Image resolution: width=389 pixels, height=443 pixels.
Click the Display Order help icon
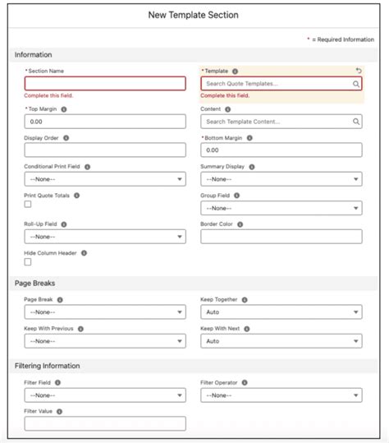pos(66,138)
